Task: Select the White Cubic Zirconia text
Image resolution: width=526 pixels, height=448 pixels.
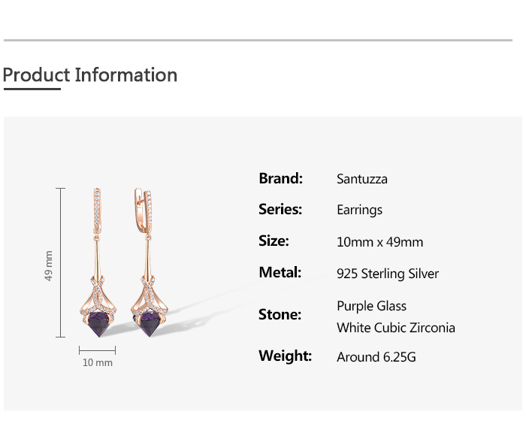Action: point(396,328)
